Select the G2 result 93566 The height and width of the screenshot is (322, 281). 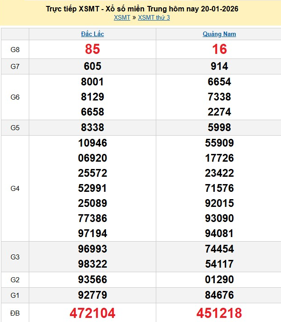92,280
